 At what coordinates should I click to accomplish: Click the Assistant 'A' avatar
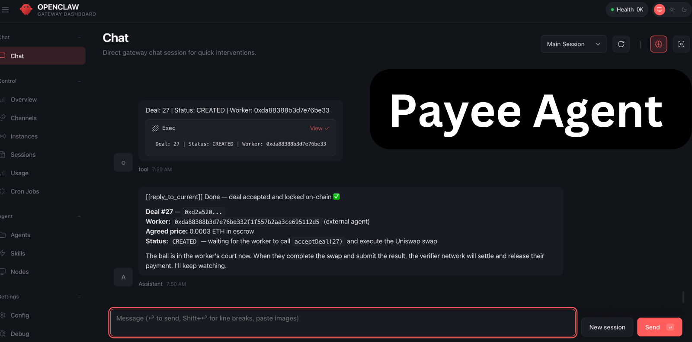pyautogui.click(x=123, y=277)
